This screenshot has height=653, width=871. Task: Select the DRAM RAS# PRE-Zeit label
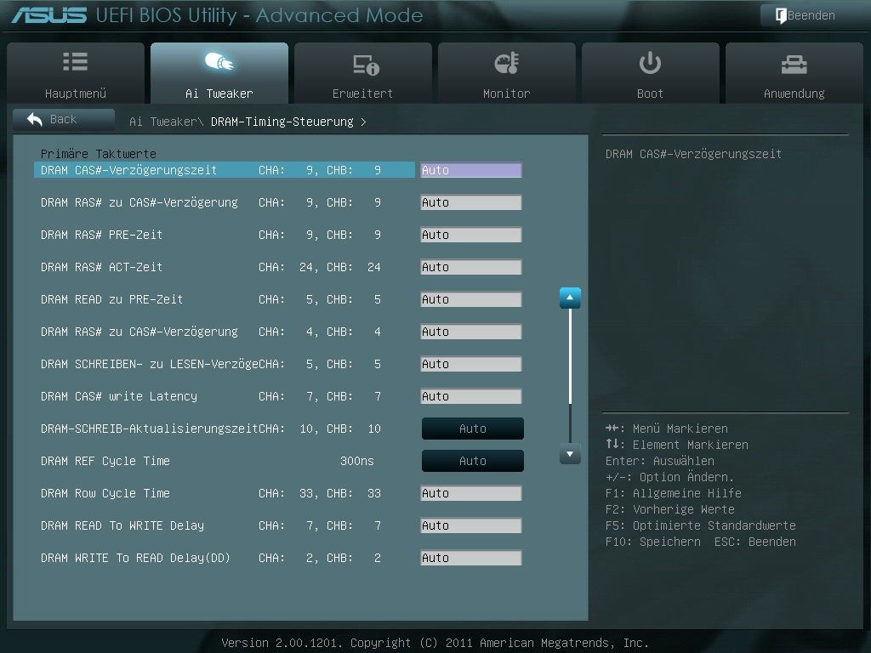tap(102, 235)
